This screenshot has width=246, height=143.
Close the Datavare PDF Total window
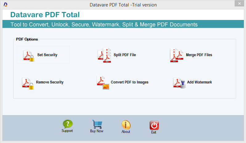(x=239, y=3)
